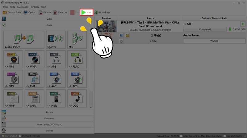This screenshot has height=138, width=247.
Task: Choose the -> AC3 conversion icon
Action: tap(77, 79)
